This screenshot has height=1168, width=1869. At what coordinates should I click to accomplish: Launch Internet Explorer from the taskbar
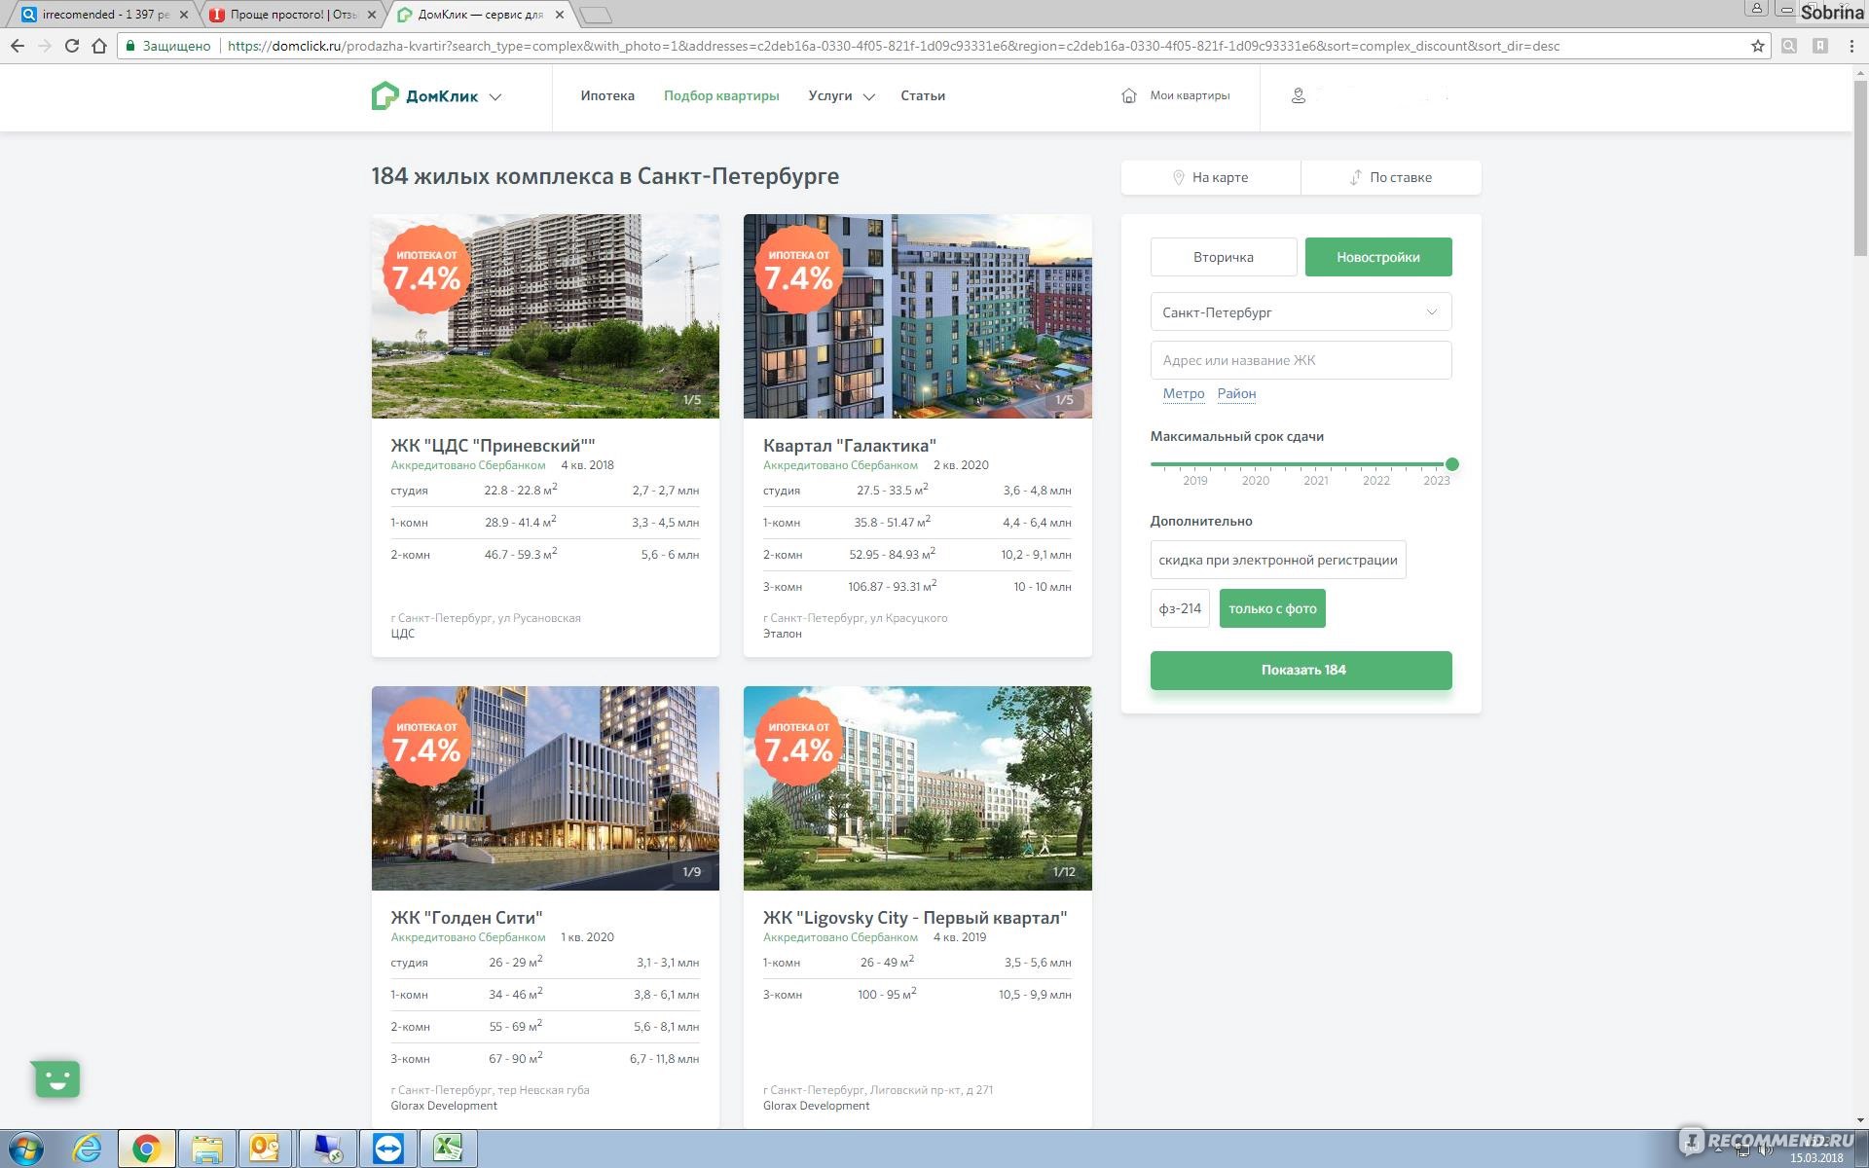(x=87, y=1150)
